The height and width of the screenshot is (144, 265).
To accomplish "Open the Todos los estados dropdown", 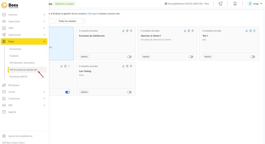I will click(x=71, y=21).
